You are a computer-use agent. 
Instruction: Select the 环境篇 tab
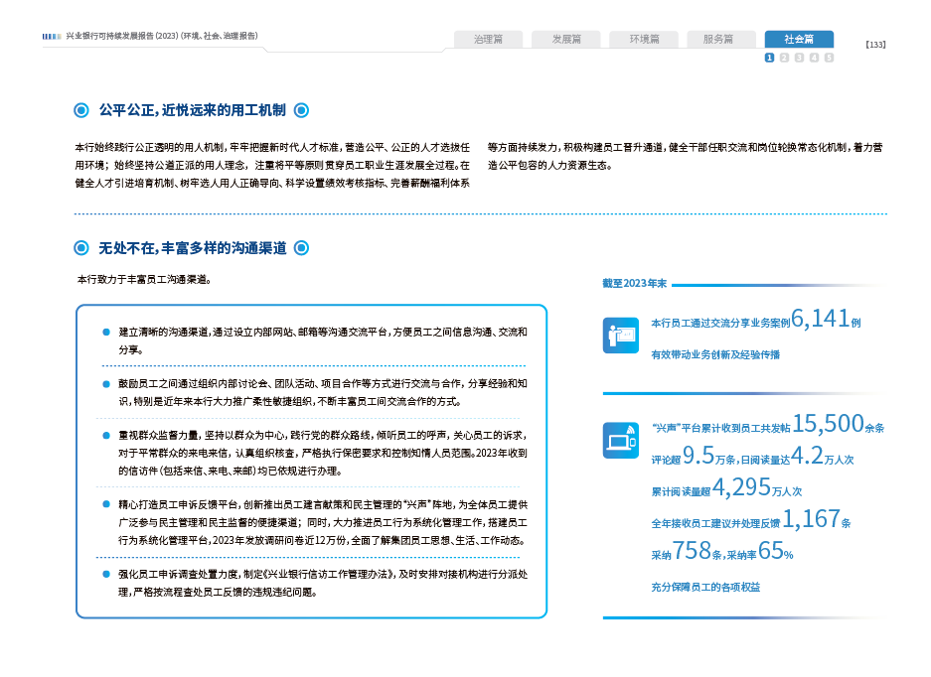pyautogui.click(x=643, y=40)
